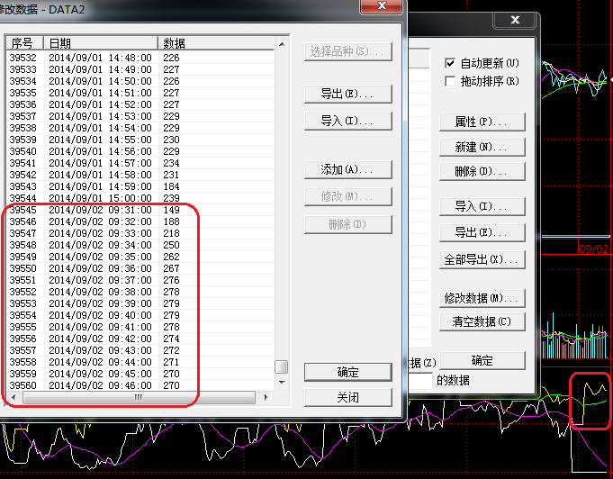The height and width of the screenshot is (479, 613).
Task: Click the 导入(I)... button in DATA2 dialog
Action: coord(348,121)
